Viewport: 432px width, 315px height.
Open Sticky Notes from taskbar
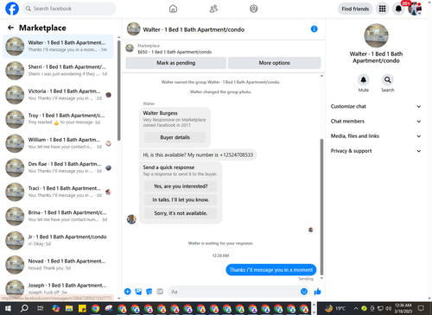click(x=82, y=309)
